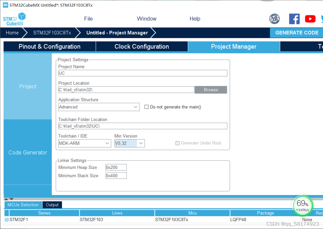Open the Toolchain / IDE dropdown
The width and height of the screenshot is (323, 229).
click(85, 143)
